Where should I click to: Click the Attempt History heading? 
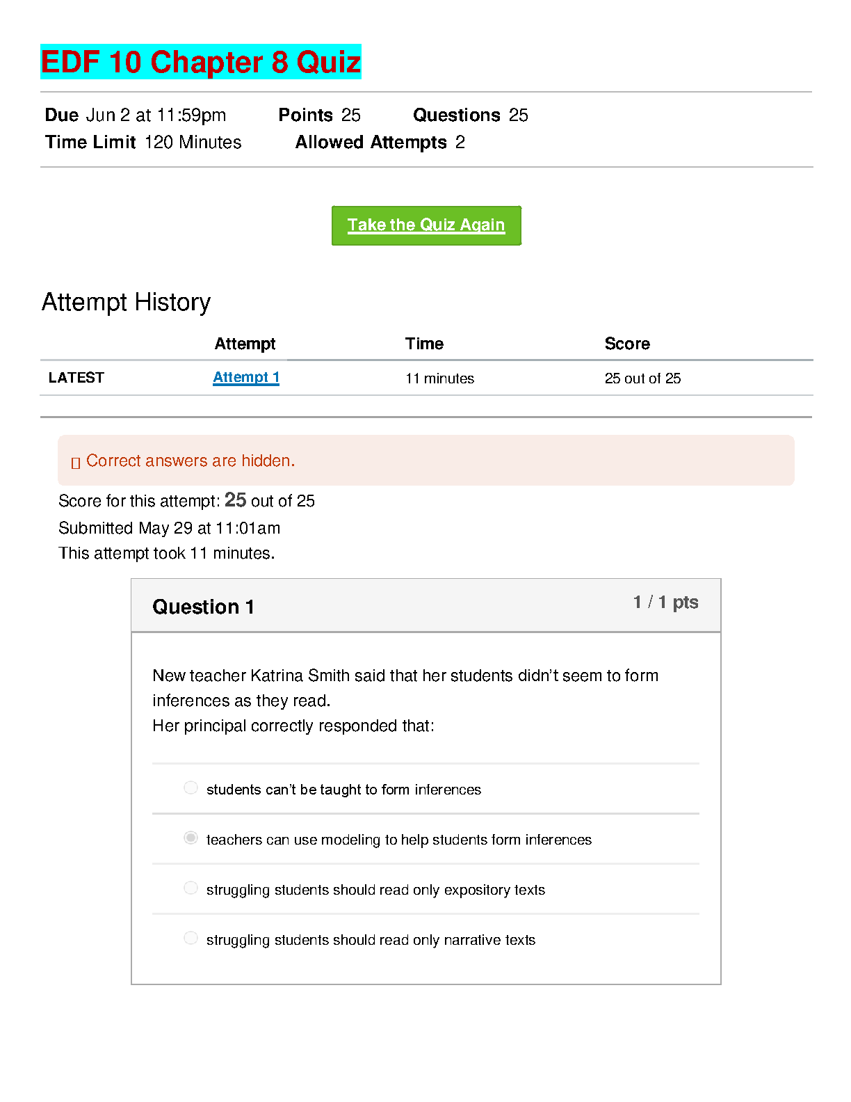(126, 303)
